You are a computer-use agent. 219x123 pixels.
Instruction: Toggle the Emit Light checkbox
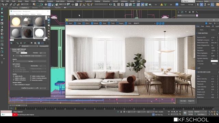pos(14,66)
